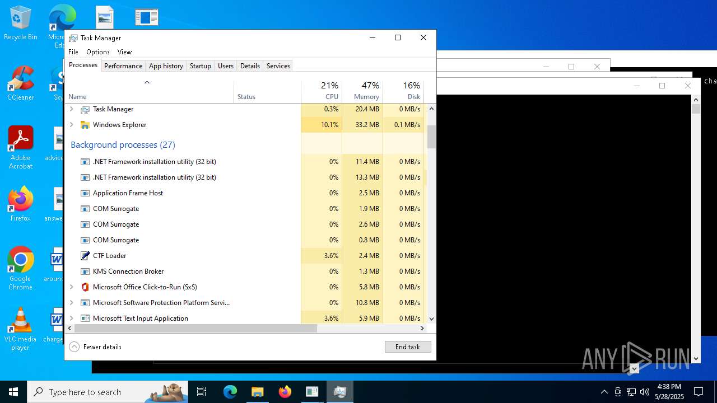The height and width of the screenshot is (403, 717).
Task: Switch to the Details tab
Action: tap(250, 66)
